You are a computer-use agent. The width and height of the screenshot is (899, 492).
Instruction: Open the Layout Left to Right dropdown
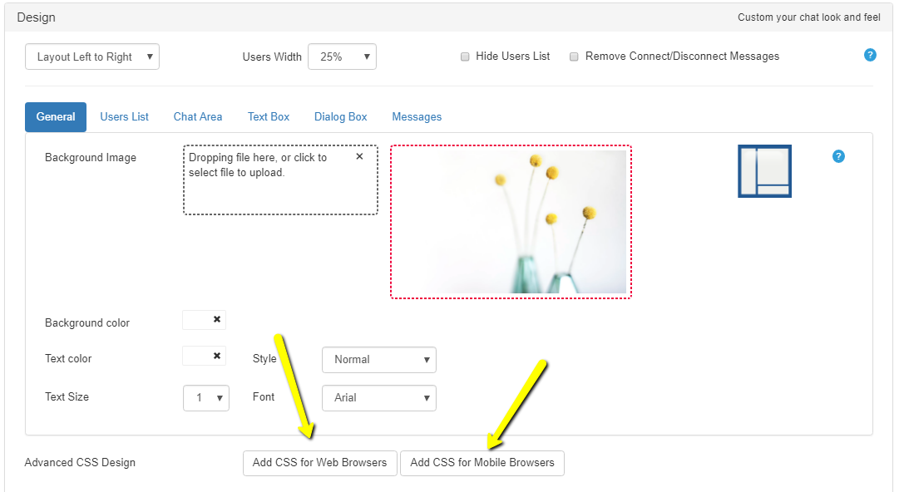[x=92, y=57]
